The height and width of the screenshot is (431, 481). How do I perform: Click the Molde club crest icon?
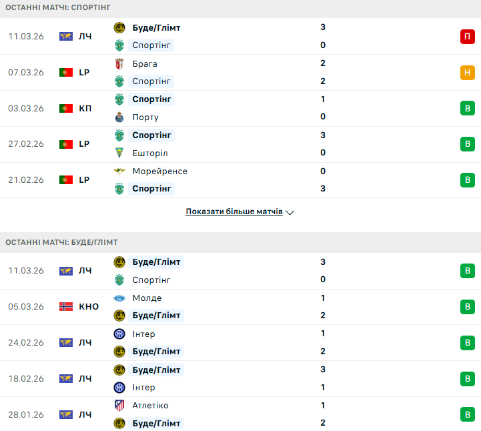pos(119,298)
